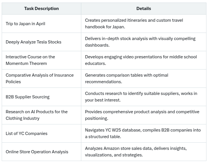The height and width of the screenshot is (167, 209).
Task: Click the Online Store Operation Analysis cell
Action: point(41,152)
